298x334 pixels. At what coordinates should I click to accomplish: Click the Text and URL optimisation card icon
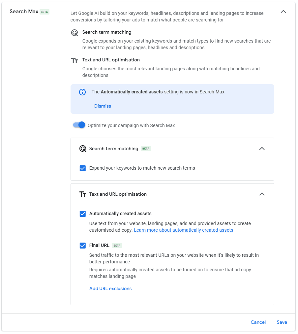coord(83,194)
